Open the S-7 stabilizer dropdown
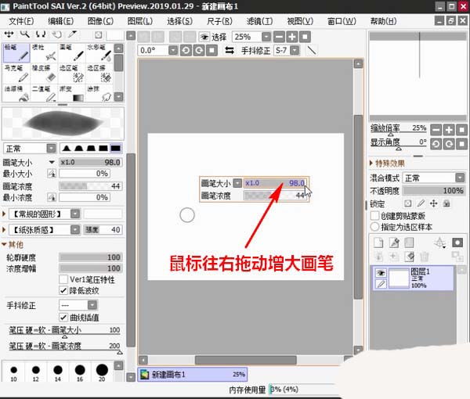Image resolution: width=470 pixels, height=399 pixels. (295, 50)
